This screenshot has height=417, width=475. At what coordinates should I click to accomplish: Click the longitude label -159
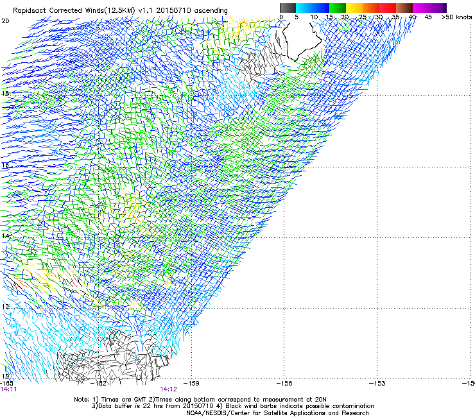[x=191, y=384]
